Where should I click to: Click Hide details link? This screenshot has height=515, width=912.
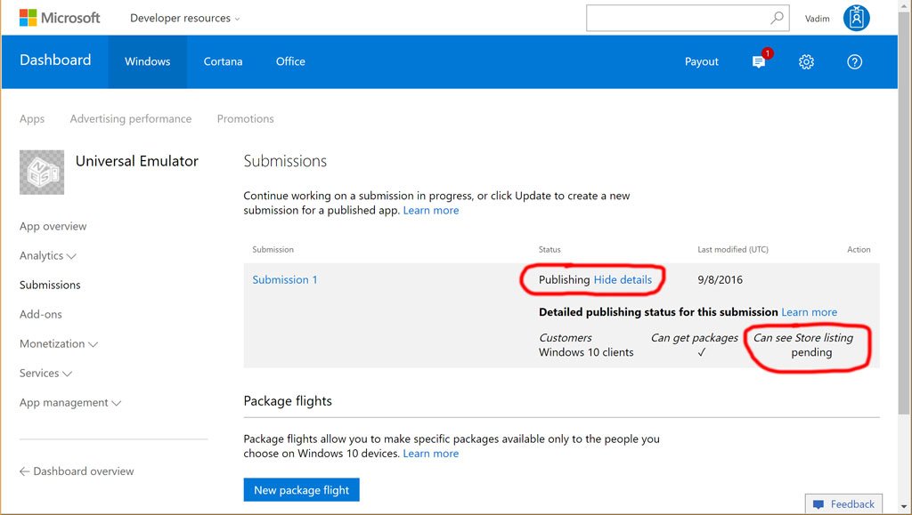[623, 280]
